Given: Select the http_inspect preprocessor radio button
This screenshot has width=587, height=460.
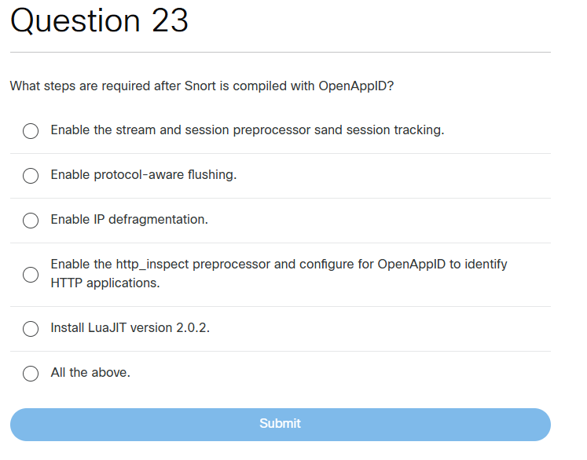Looking at the screenshot, I should point(31,275).
